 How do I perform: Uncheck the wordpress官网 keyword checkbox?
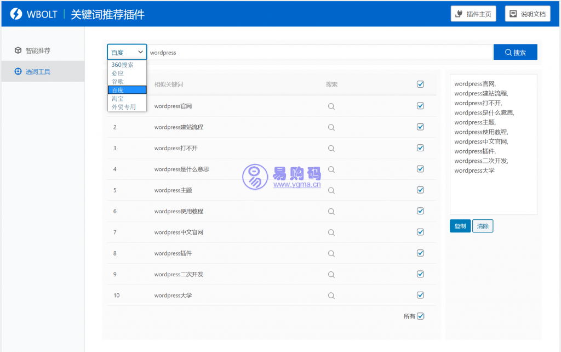point(420,106)
